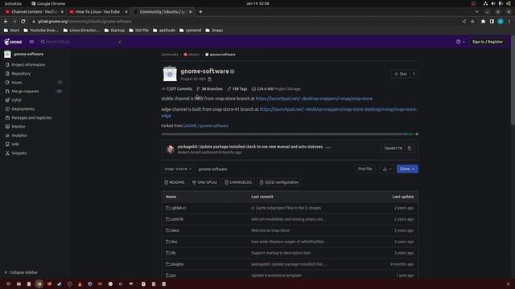Star the gnome-software project
The height and width of the screenshot is (289, 515).
pos(401,74)
